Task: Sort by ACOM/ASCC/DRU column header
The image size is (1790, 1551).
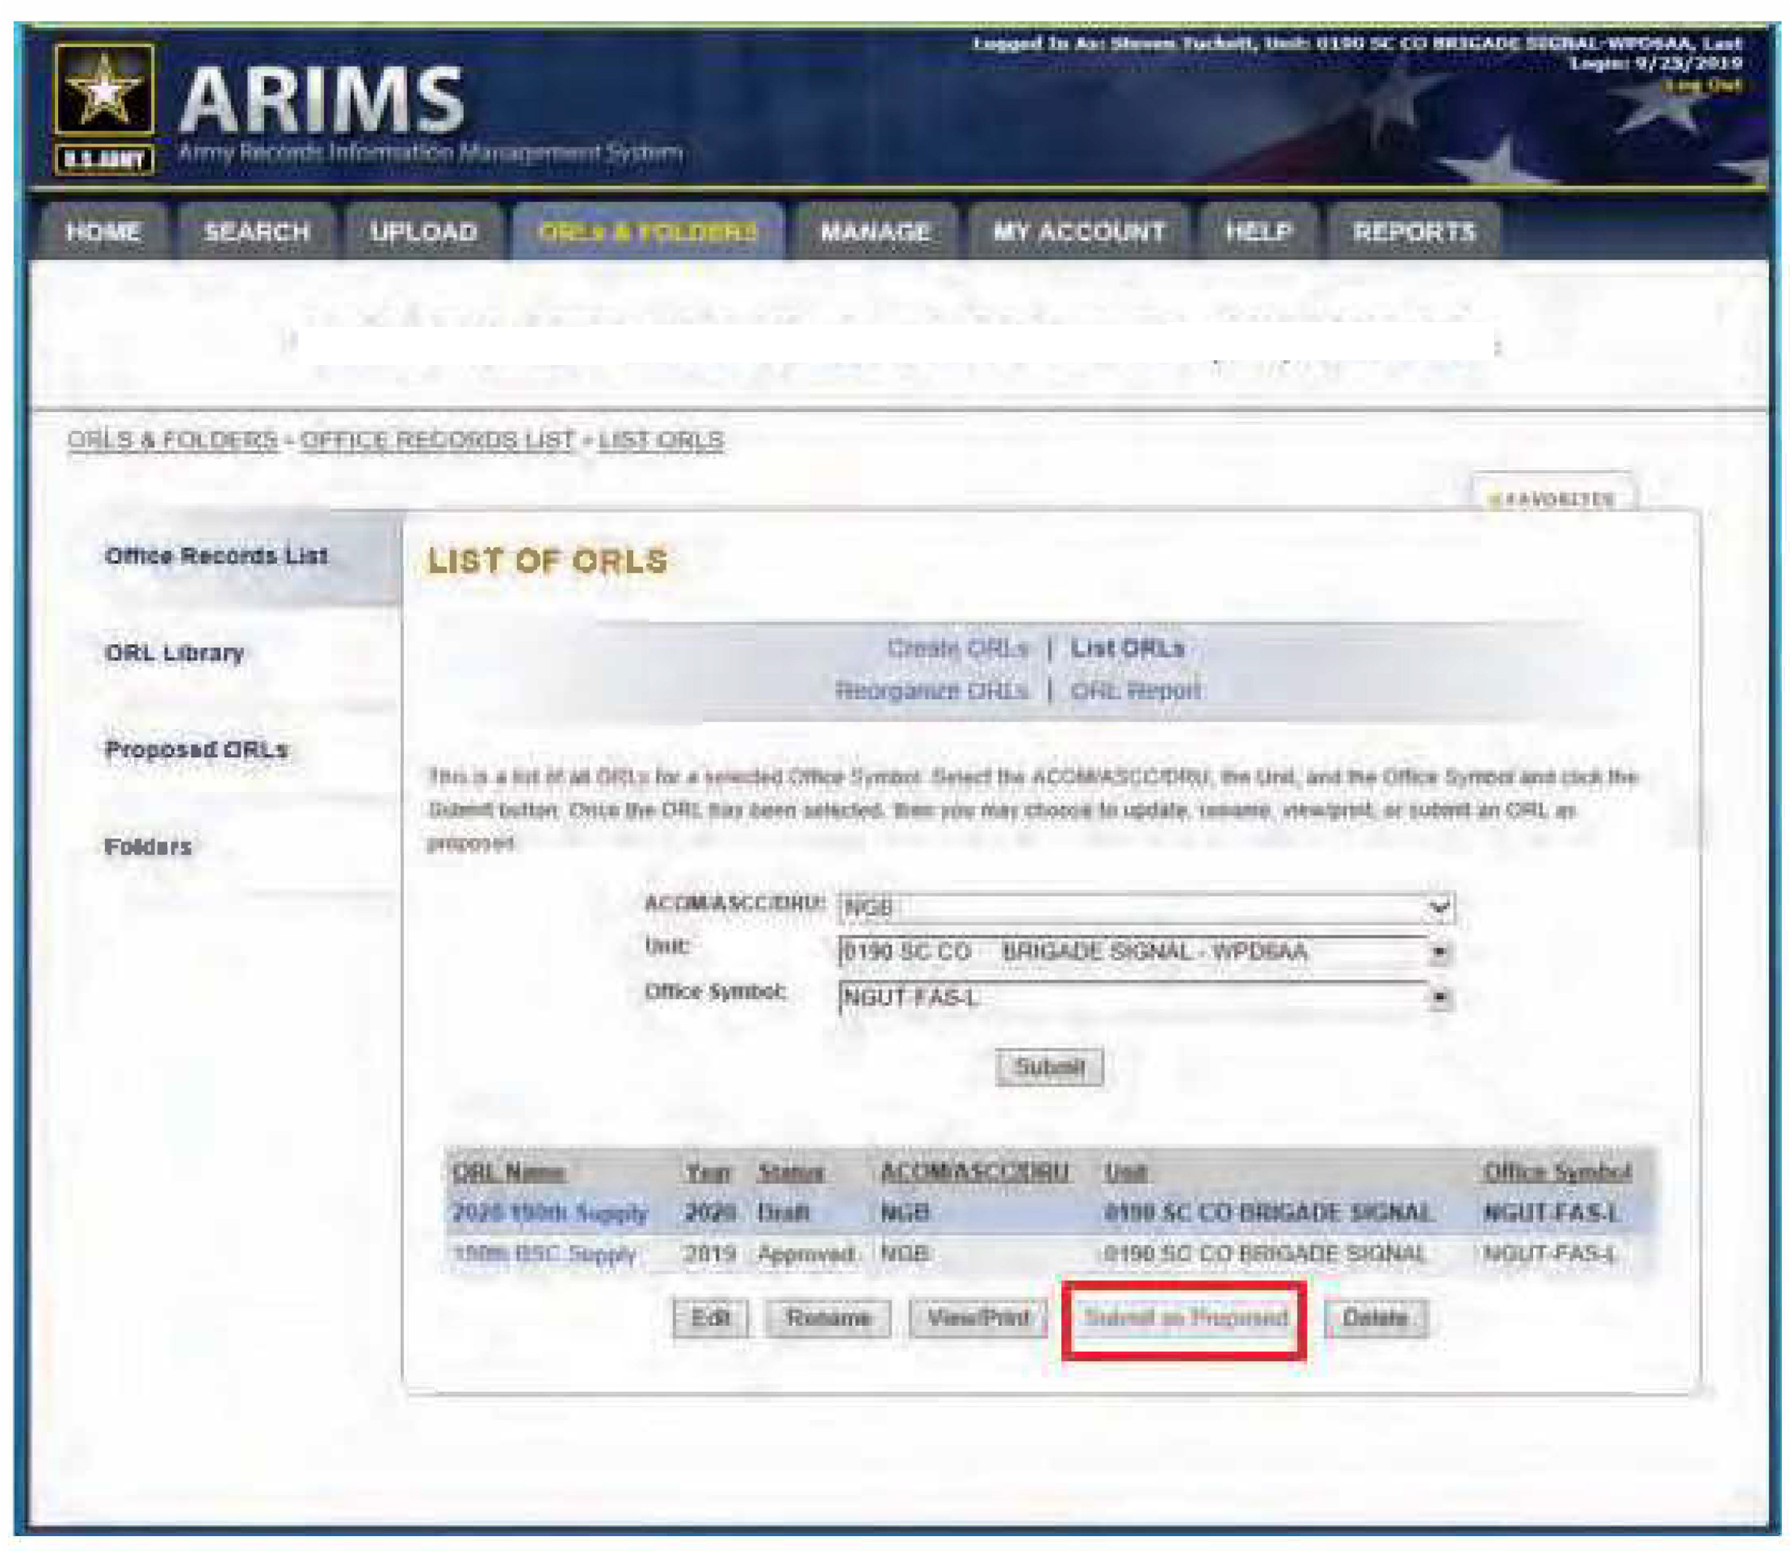Action: tap(974, 1172)
